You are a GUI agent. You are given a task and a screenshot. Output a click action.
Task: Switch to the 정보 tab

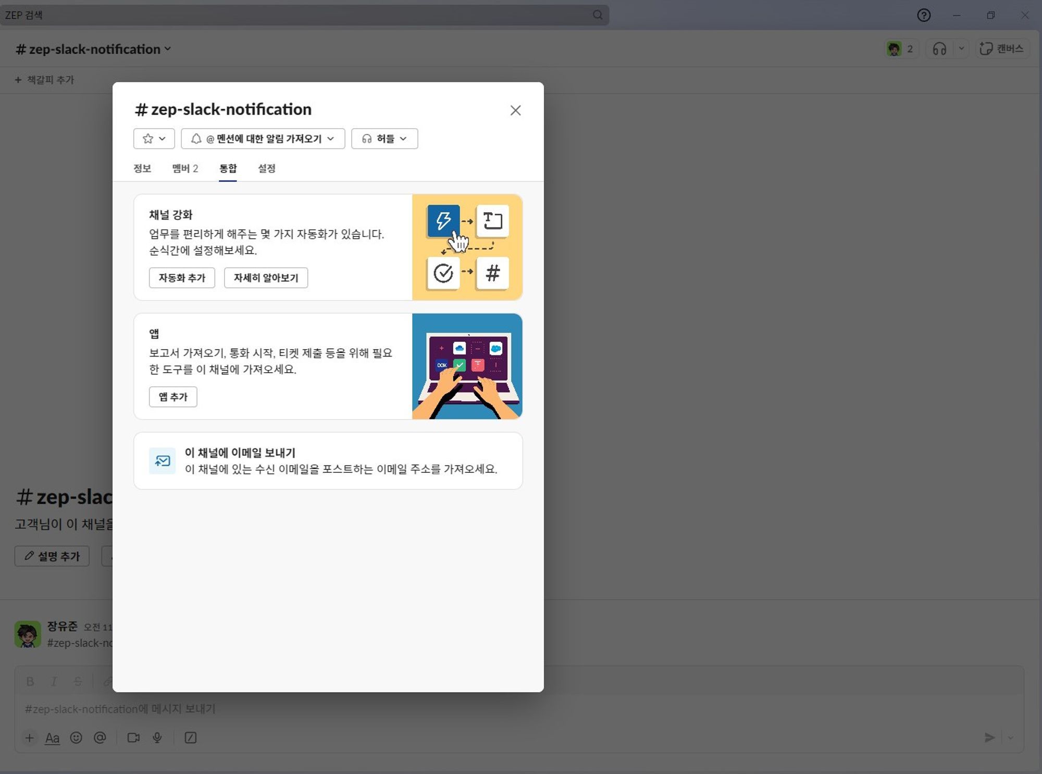[142, 168]
